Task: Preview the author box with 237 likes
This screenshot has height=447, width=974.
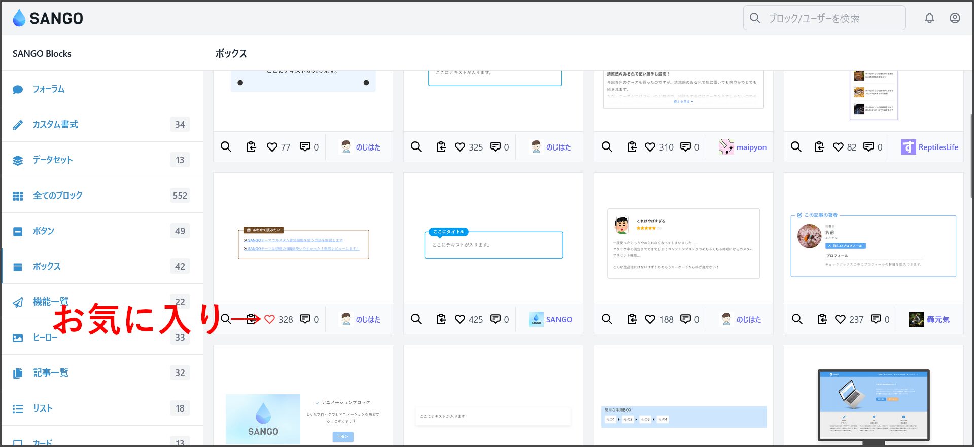Action: click(x=797, y=319)
